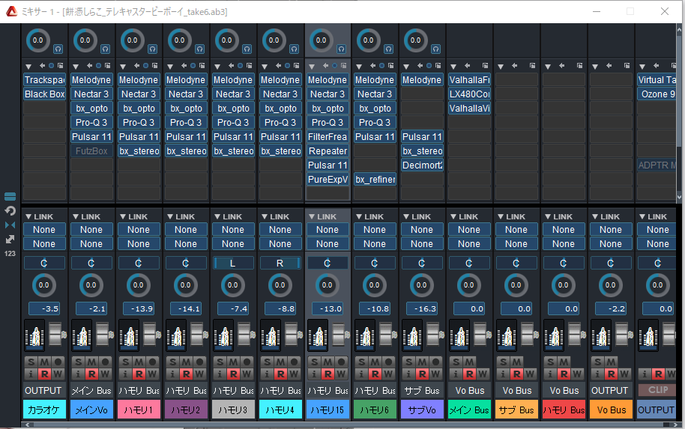Image resolution: width=685 pixels, height=429 pixels.
Task: Arm the record dot on ハモリ1 channel
Action: pos(152,362)
